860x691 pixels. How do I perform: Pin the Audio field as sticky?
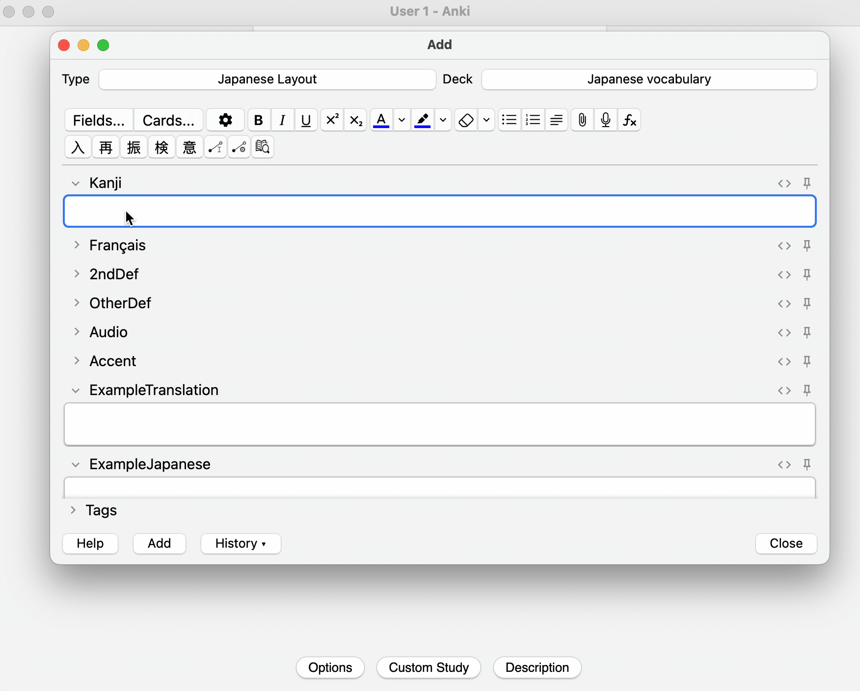coord(807,332)
